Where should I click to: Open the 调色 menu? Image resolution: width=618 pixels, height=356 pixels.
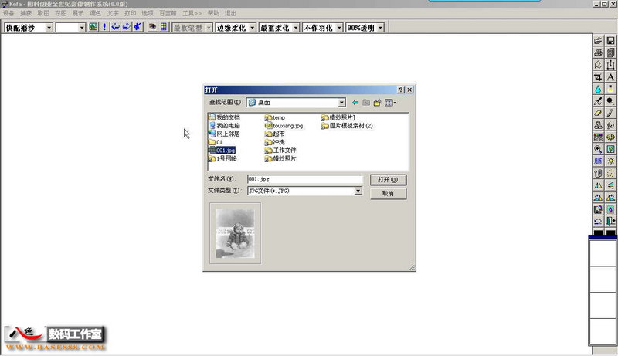point(95,13)
